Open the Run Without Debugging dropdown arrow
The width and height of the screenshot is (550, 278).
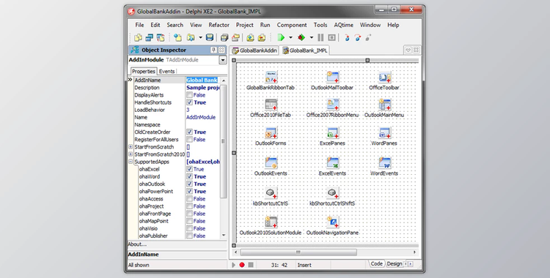click(311, 37)
